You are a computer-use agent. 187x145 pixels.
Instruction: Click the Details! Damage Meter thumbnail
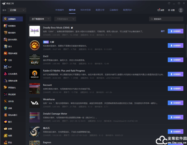click(35, 117)
